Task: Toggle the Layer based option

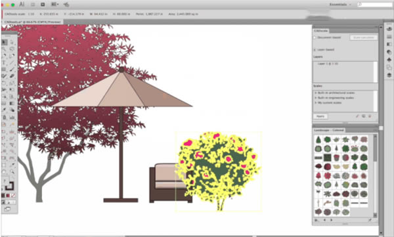Action: tap(315, 49)
